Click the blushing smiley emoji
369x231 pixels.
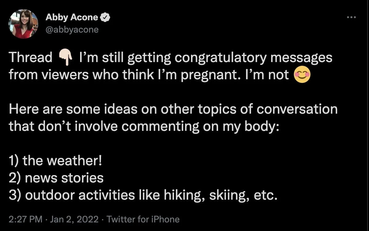(x=302, y=75)
